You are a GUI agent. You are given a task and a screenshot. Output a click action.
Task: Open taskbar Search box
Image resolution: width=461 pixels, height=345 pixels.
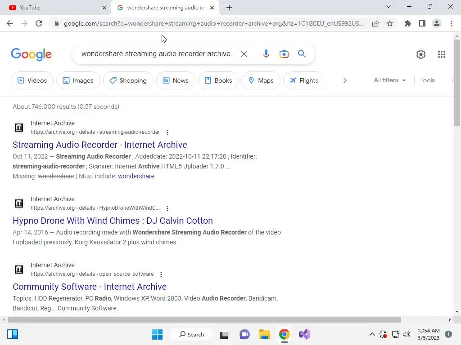pos(192,334)
